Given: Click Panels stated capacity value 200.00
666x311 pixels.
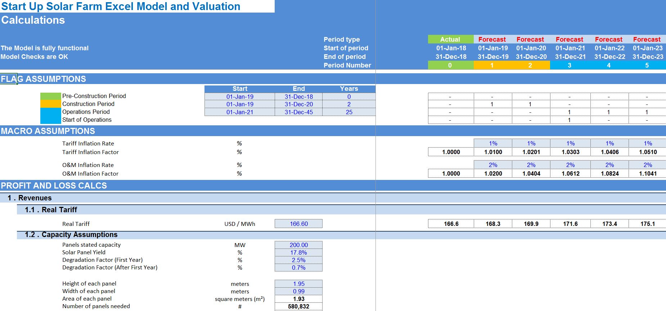Looking at the screenshot, I should (298, 245).
